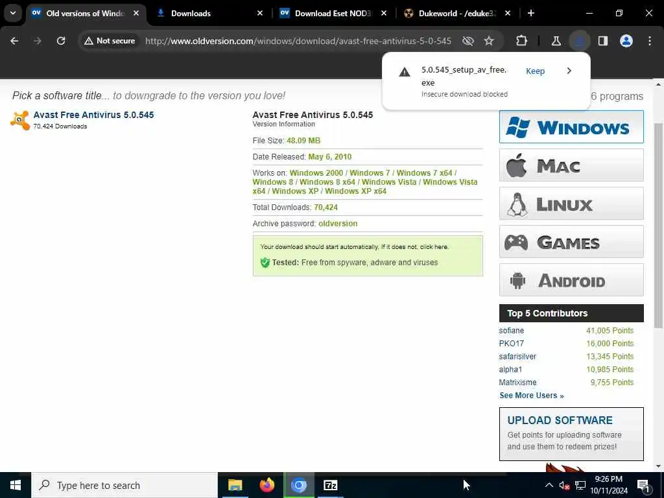Open the downloads toolbar icon
The height and width of the screenshot is (498, 664).
[x=580, y=41]
